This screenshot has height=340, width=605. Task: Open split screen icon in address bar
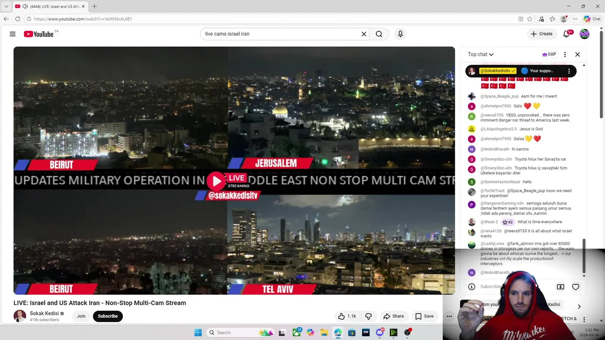pyautogui.click(x=520, y=19)
